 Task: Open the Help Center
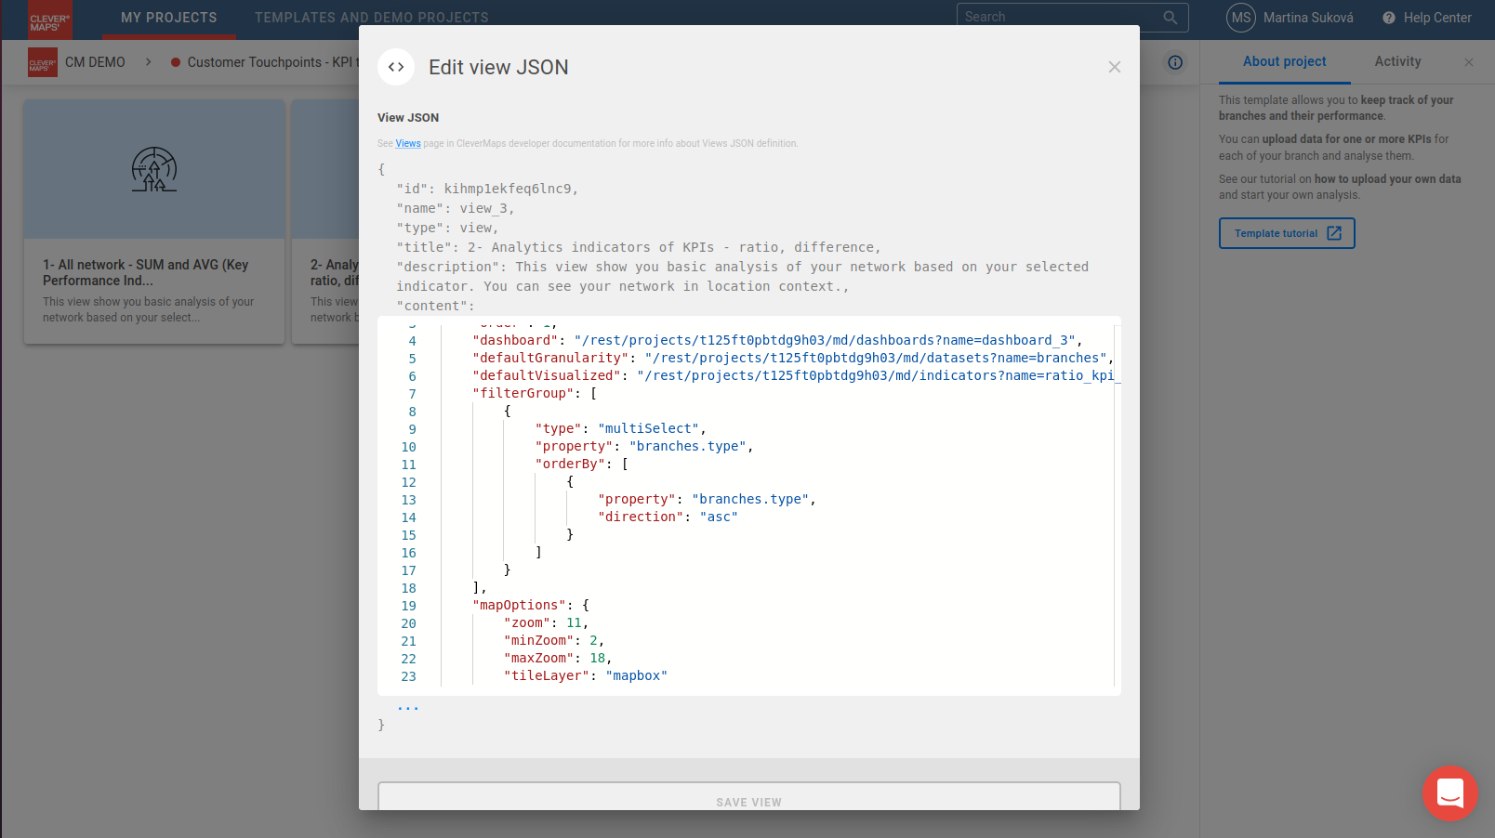click(1426, 18)
